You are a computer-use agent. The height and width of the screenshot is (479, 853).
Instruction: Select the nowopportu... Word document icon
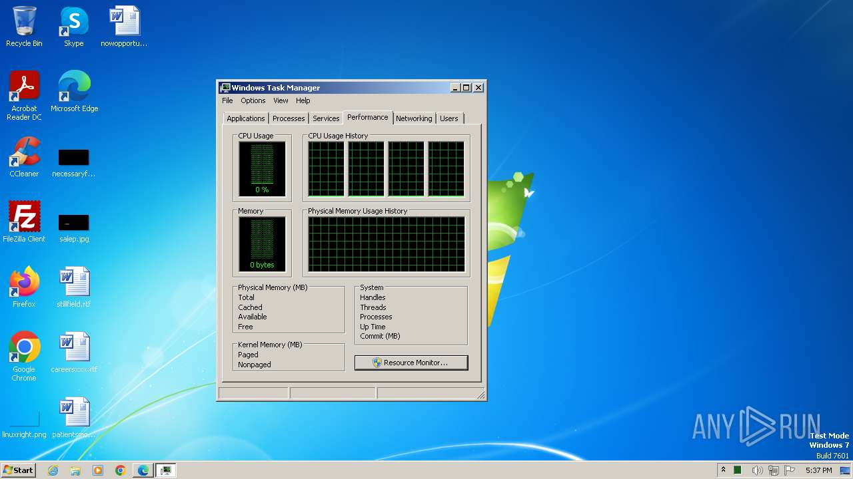pyautogui.click(x=124, y=27)
